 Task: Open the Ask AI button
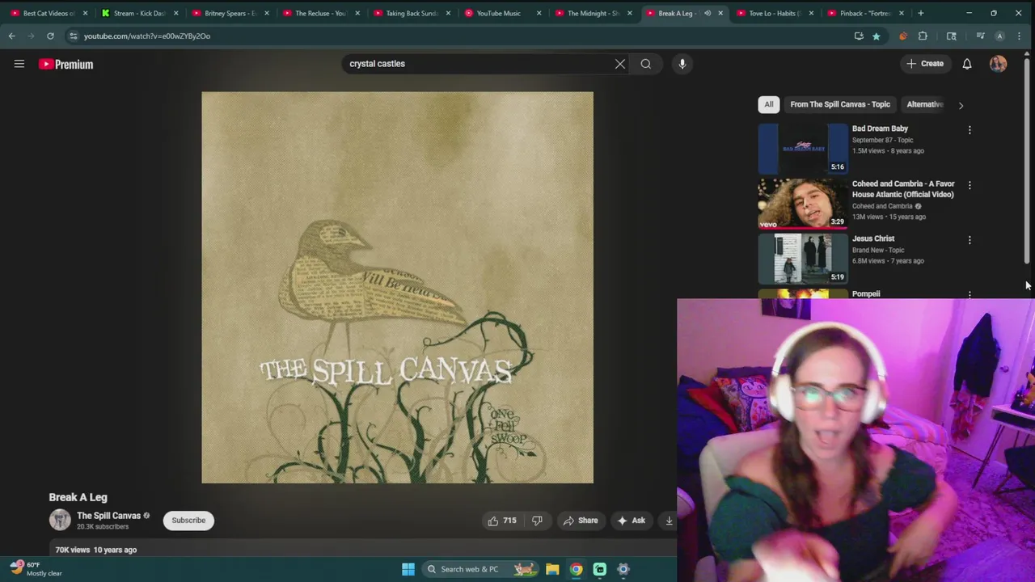[x=631, y=521]
